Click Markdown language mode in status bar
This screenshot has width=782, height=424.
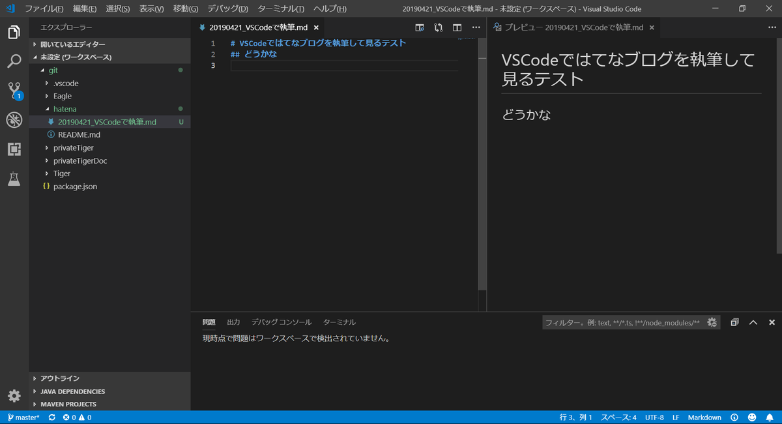click(x=704, y=417)
